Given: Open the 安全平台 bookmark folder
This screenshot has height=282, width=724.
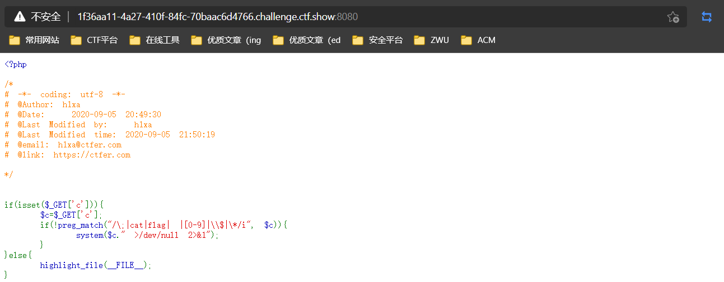Looking at the screenshot, I should [x=377, y=40].
